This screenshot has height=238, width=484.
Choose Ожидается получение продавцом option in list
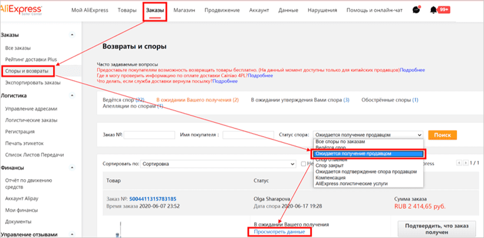[367, 154]
